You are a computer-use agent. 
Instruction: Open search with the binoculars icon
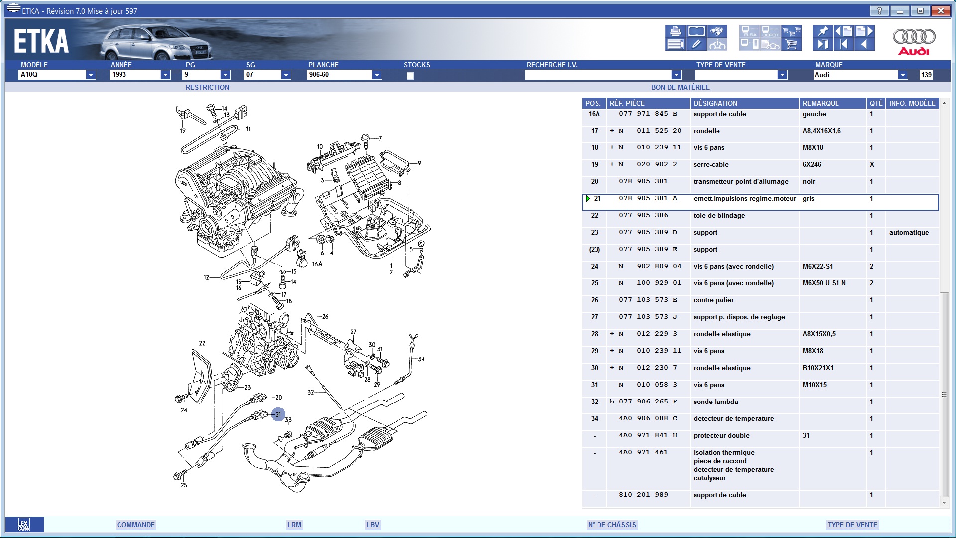tap(717, 31)
